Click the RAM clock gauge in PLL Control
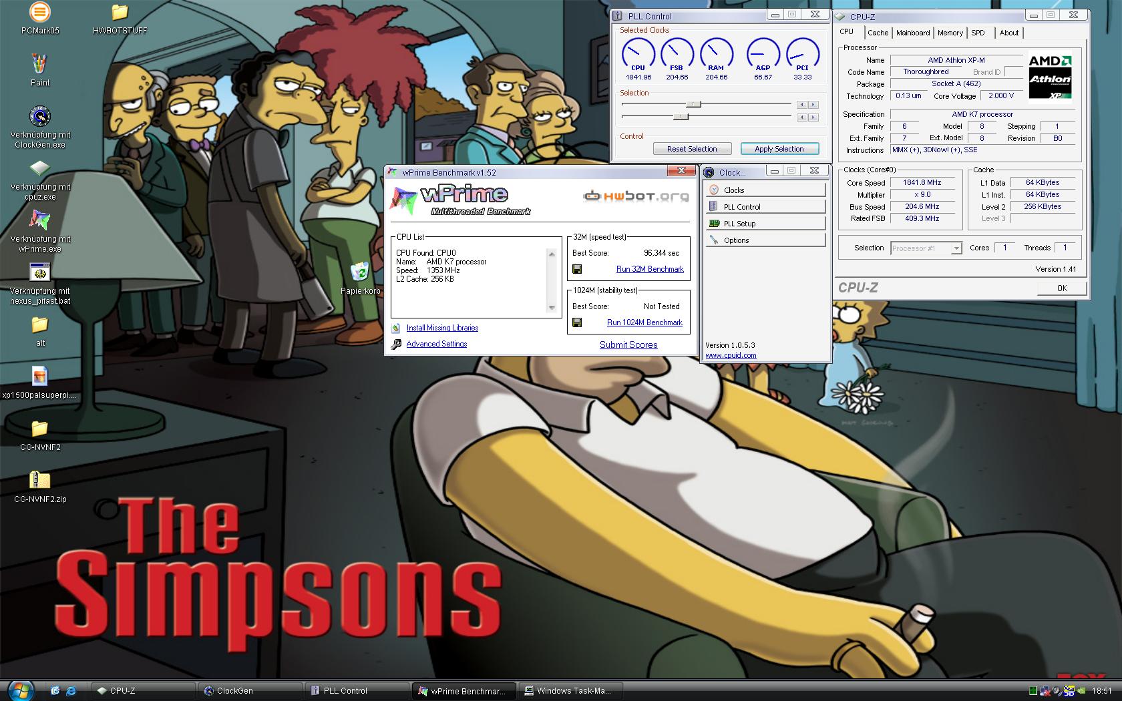 click(x=716, y=55)
